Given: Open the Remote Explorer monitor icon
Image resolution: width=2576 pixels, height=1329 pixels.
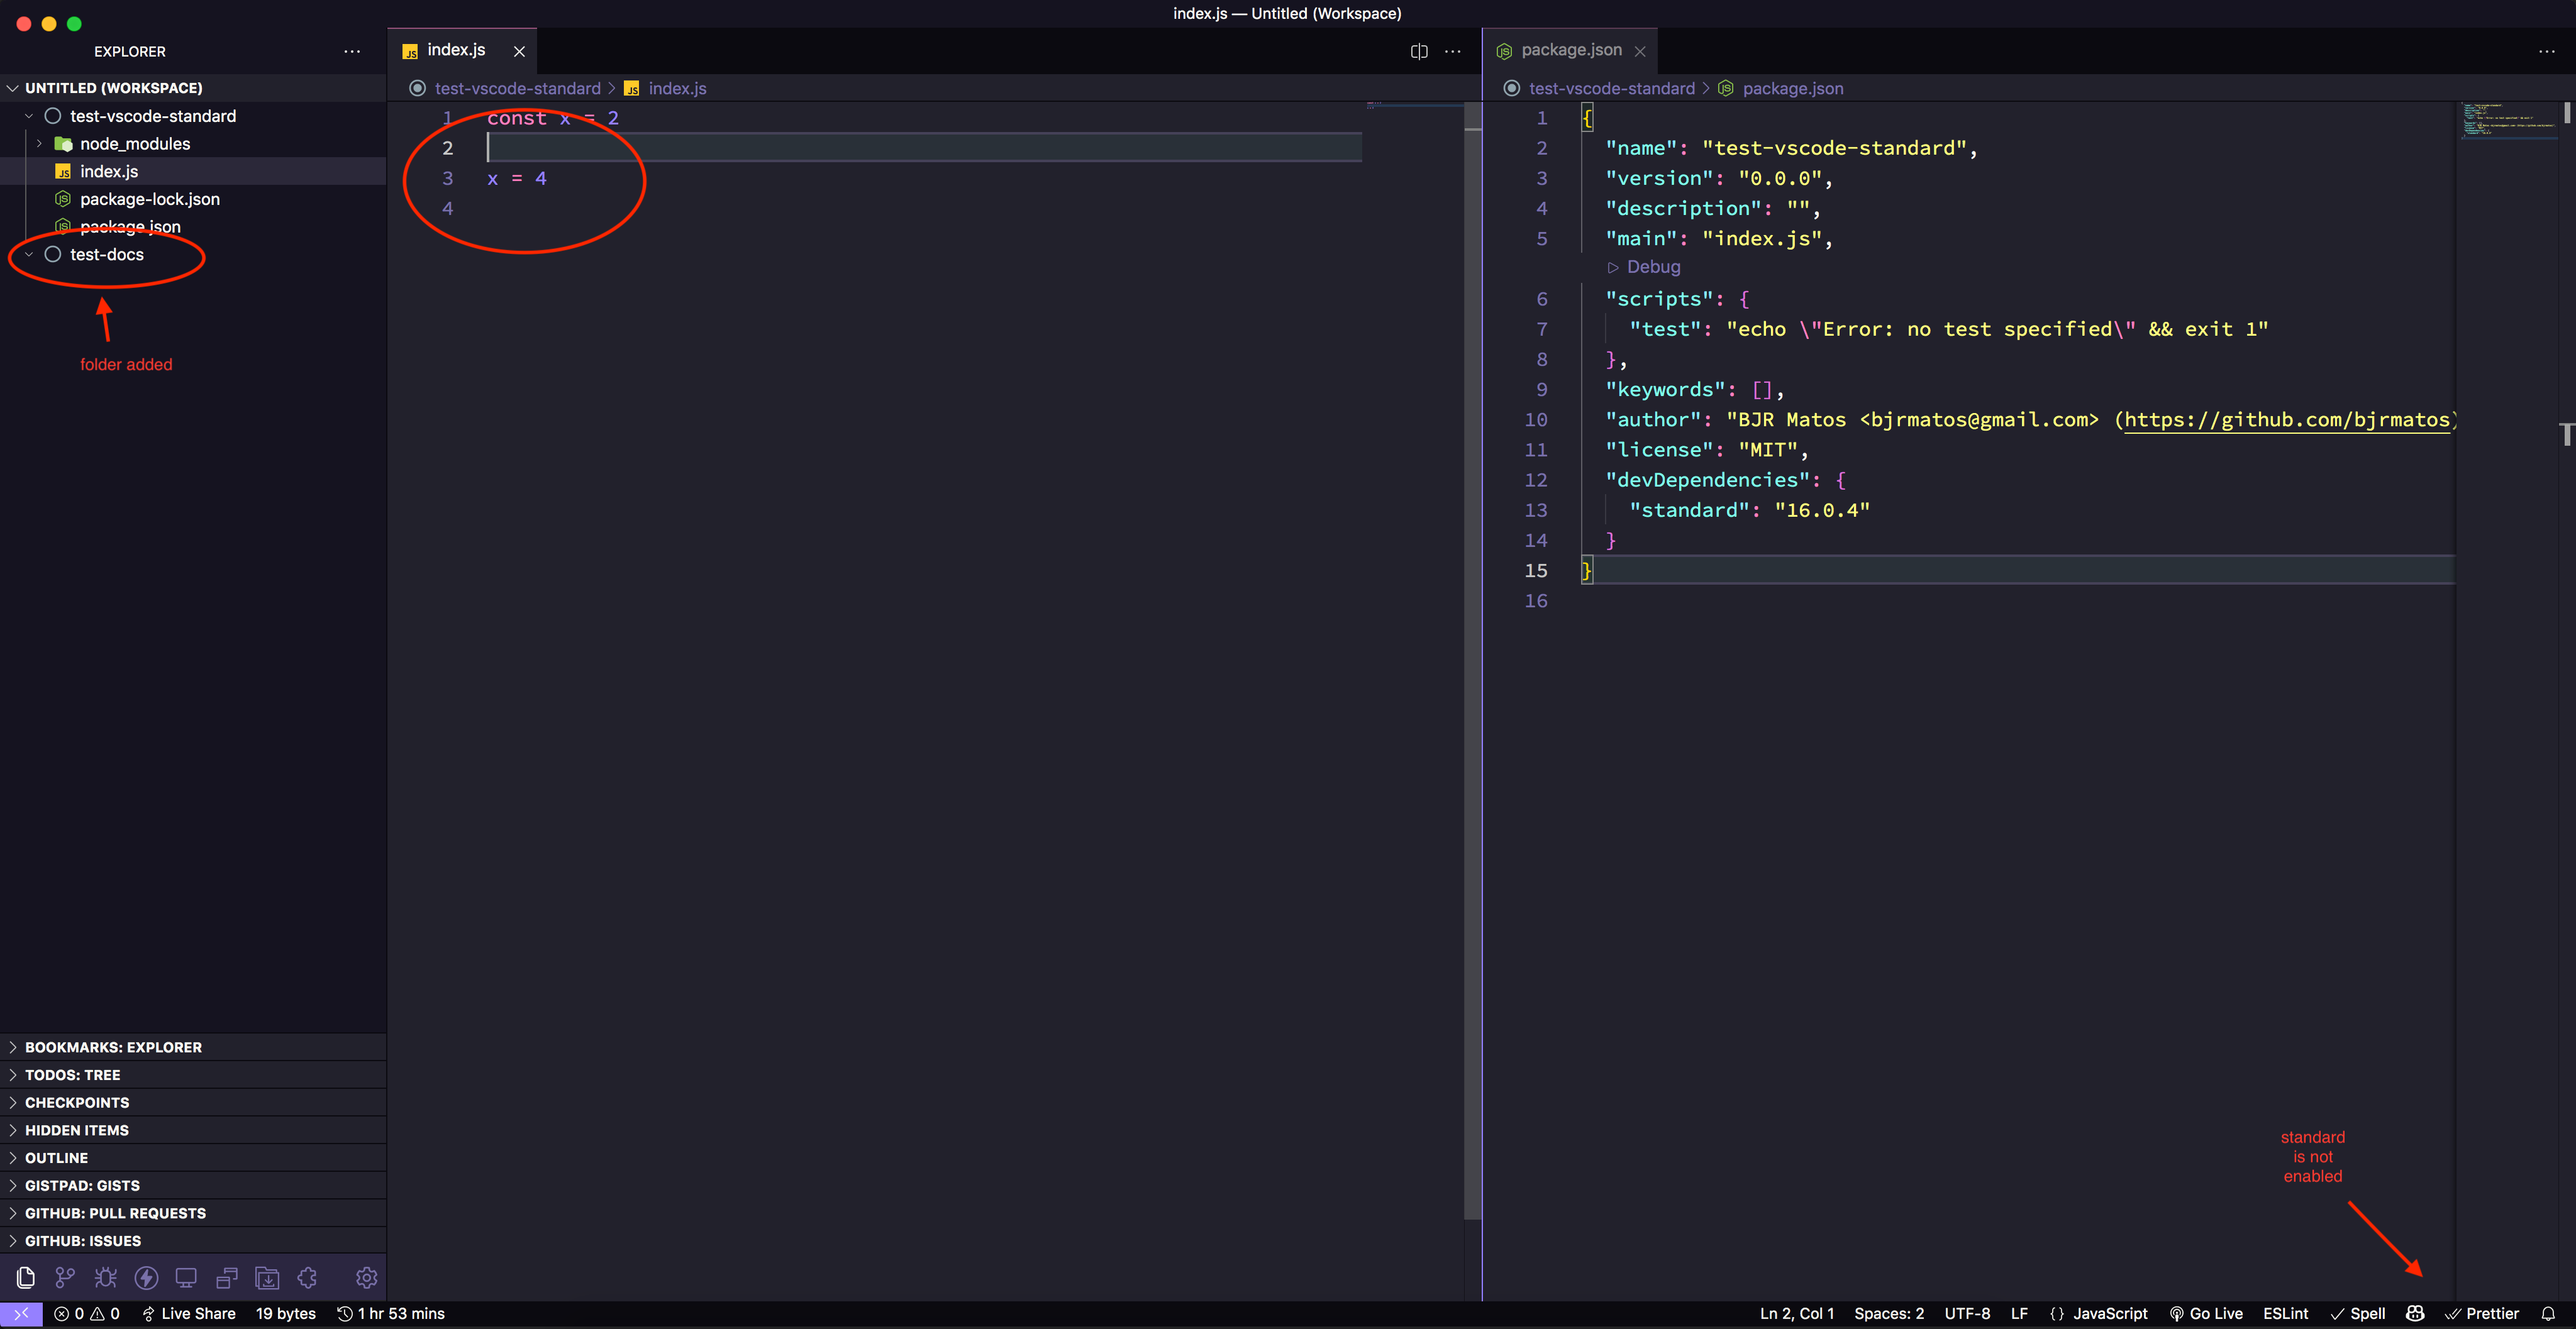Looking at the screenshot, I should coord(186,1277).
